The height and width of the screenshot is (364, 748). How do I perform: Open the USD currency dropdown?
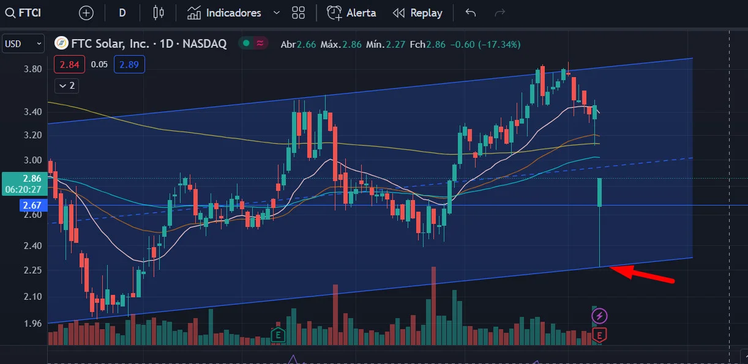click(23, 44)
